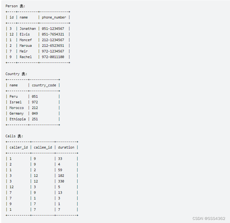
Task: Click the CSDN @SSS4362 watermark
Action: coord(209,218)
